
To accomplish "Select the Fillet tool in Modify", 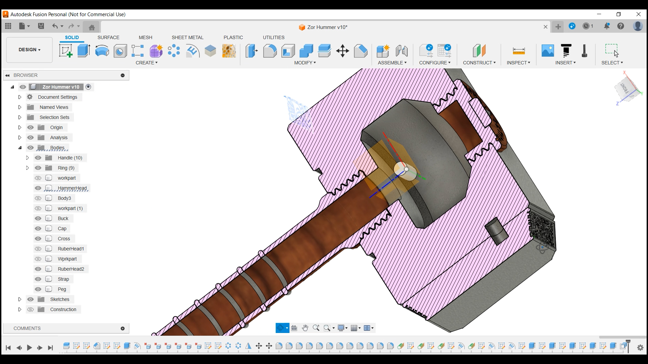I will (x=270, y=51).
